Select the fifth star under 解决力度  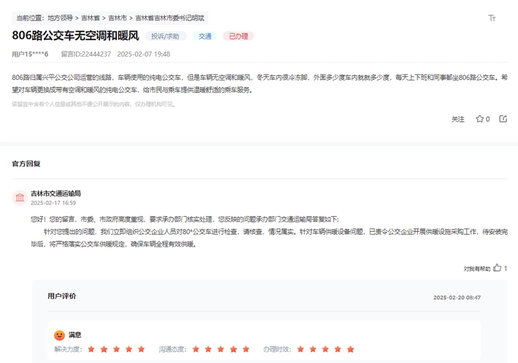[x=141, y=350]
